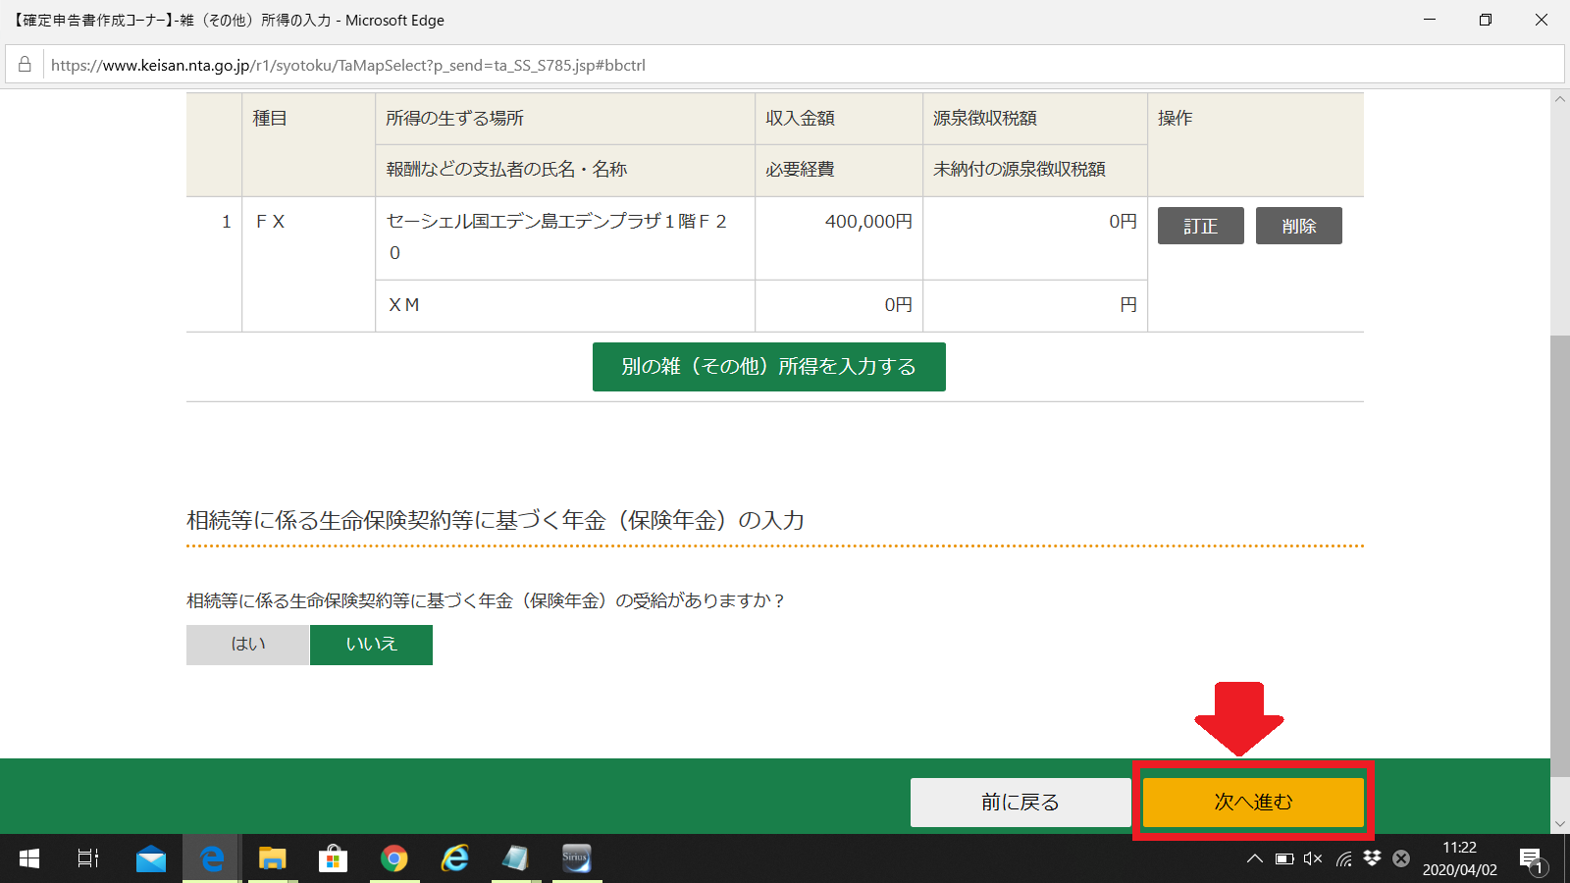Click the Wi-Fi icon in the system tray
The image size is (1570, 883).
pos(1342,858)
